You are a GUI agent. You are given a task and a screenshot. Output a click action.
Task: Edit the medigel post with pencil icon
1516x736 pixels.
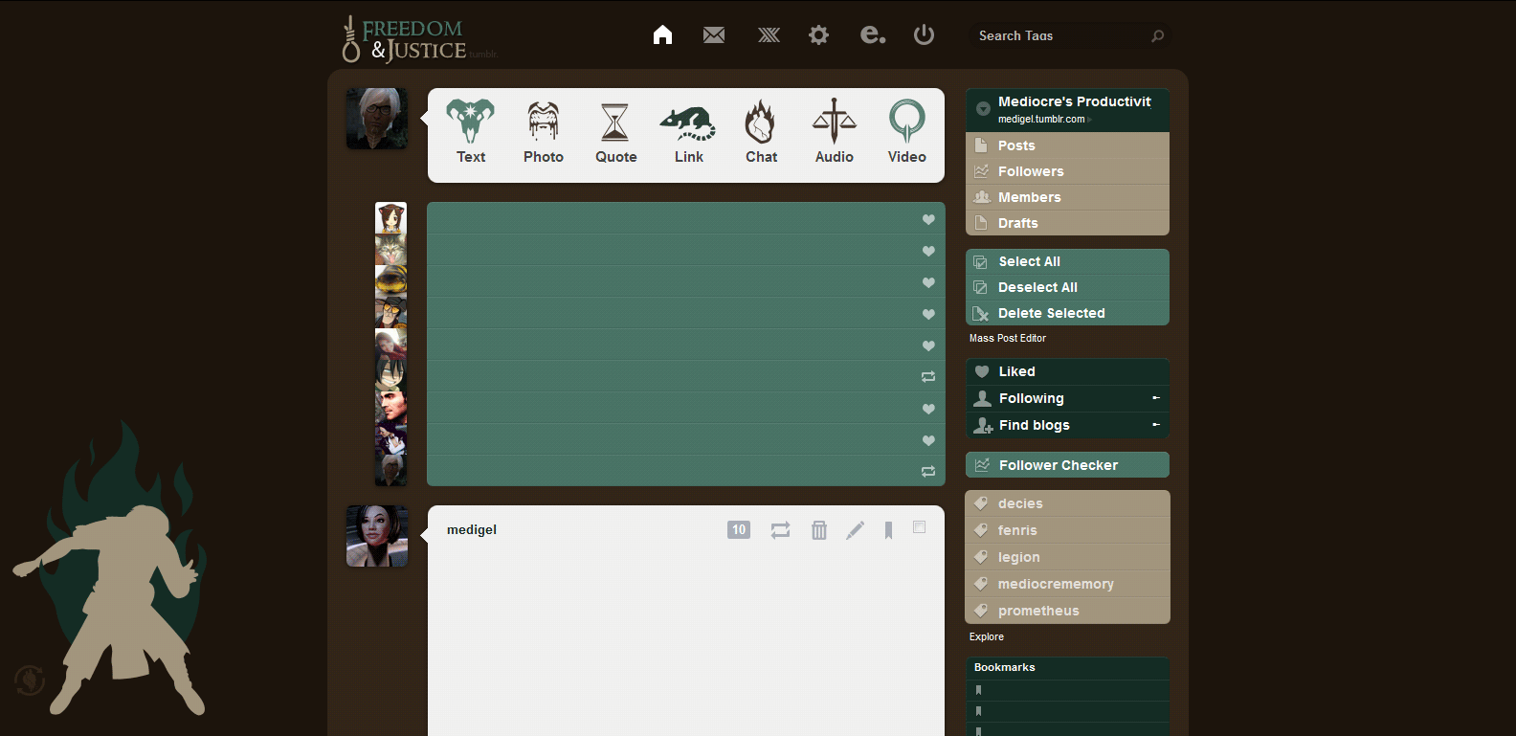[856, 530]
